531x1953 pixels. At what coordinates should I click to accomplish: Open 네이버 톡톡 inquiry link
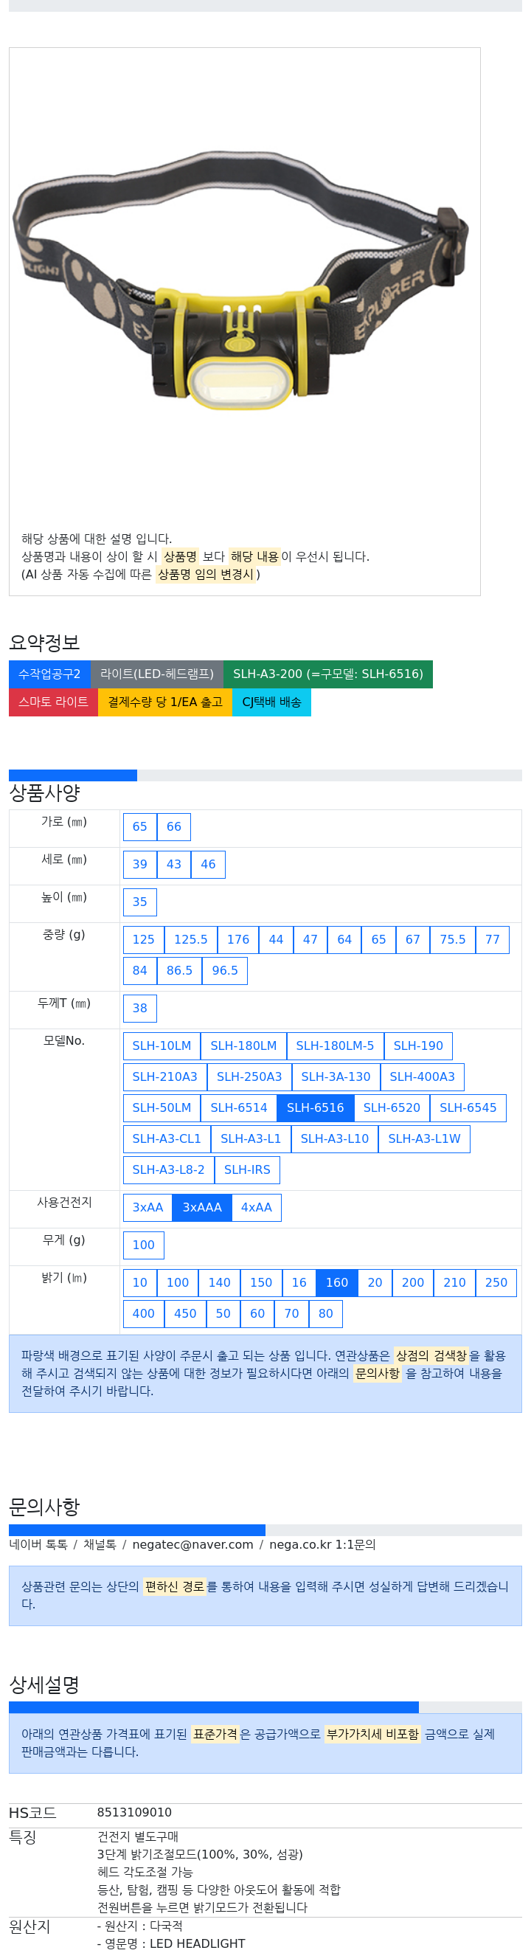pyautogui.click(x=38, y=1544)
